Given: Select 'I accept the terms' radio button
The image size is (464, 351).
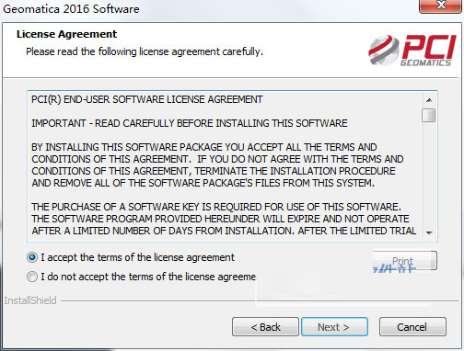Looking at the screenshot, I should point(32,257).
